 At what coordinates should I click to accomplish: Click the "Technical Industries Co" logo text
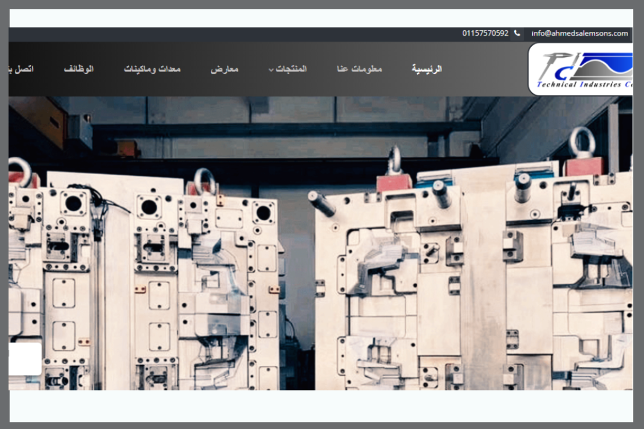click(x=585, y=85)
